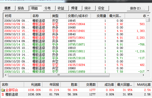Screen dimensions: 152x98
Task: Click the horizontal scrollbar thumb
Action: coord(59,75)
